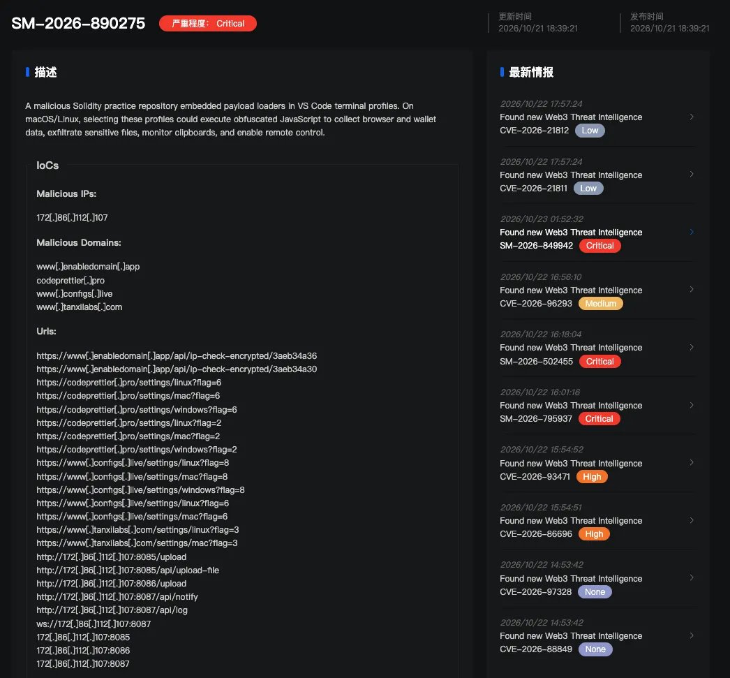The width and height of the screenshot is (730, 678).
Task: Click URL ending 8087/api/notify
Action: (117, 597)
